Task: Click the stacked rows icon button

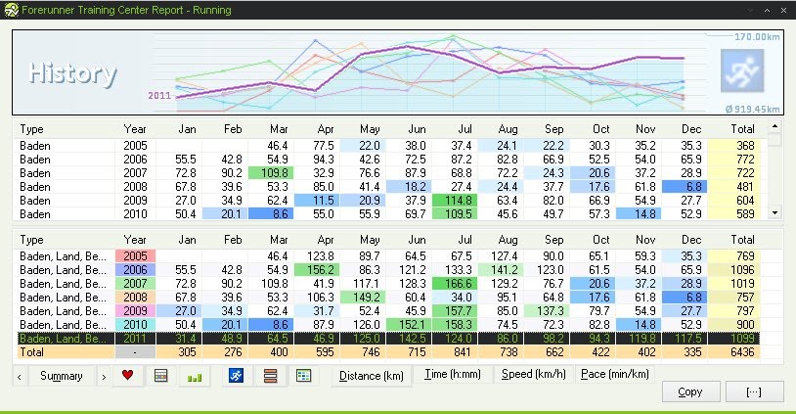Action: coord(271,376)
